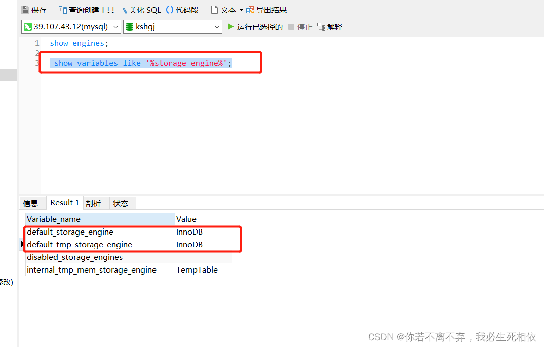
Task: Open the Query Builder tool (查询创建工具)
Action: (87, 10)
